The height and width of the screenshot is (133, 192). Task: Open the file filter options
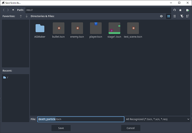(x=181, y=16)
